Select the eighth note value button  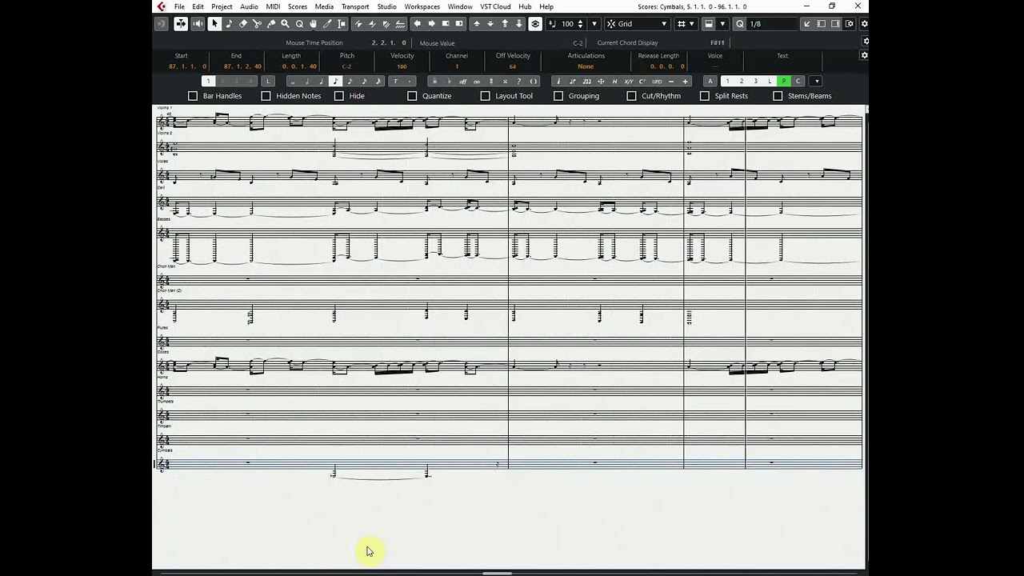pyautogui.click(x=335, y=81)
